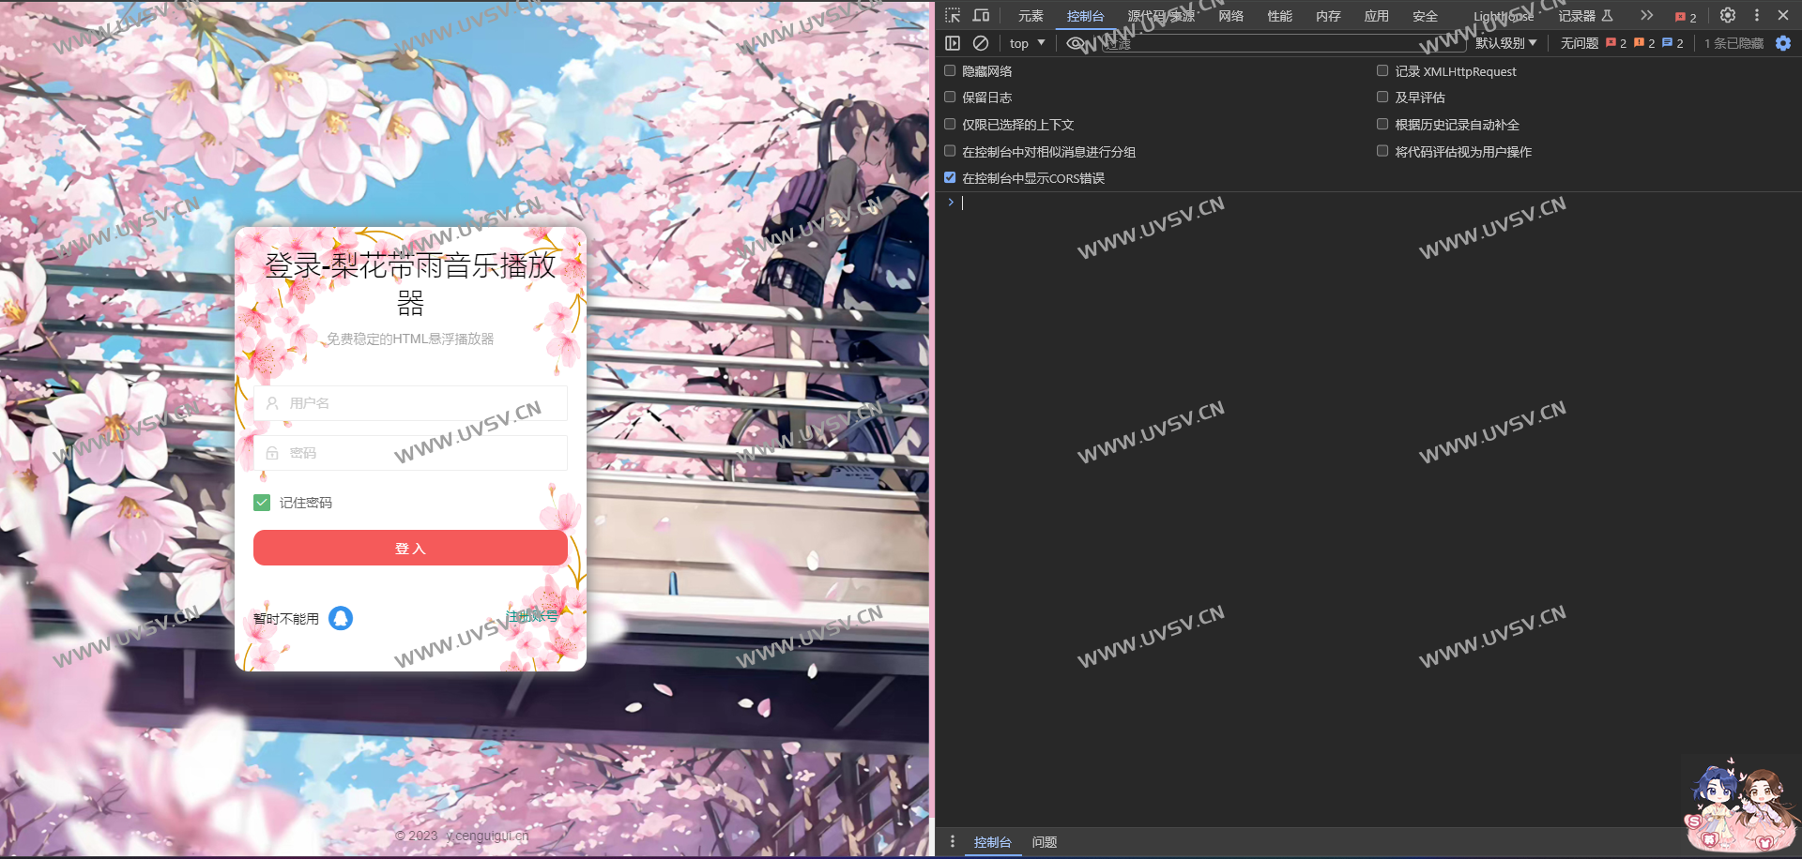
Task: Toggle the device toolbar icon
Action: (x=981, y=16)
